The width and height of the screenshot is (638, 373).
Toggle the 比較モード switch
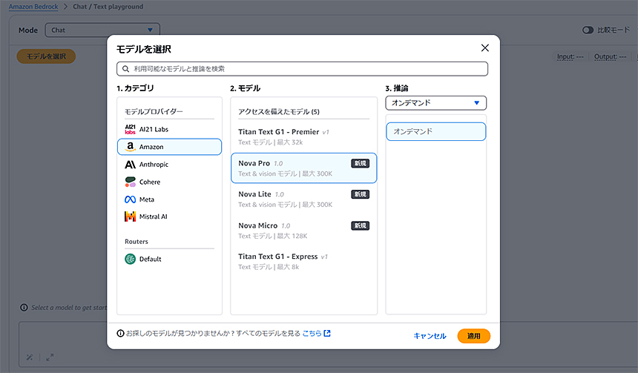588,30
